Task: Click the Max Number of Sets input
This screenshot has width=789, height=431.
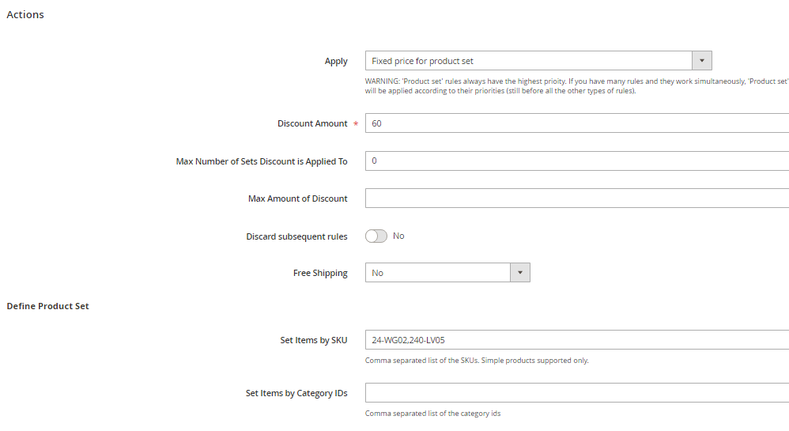Action: (577, 161)
